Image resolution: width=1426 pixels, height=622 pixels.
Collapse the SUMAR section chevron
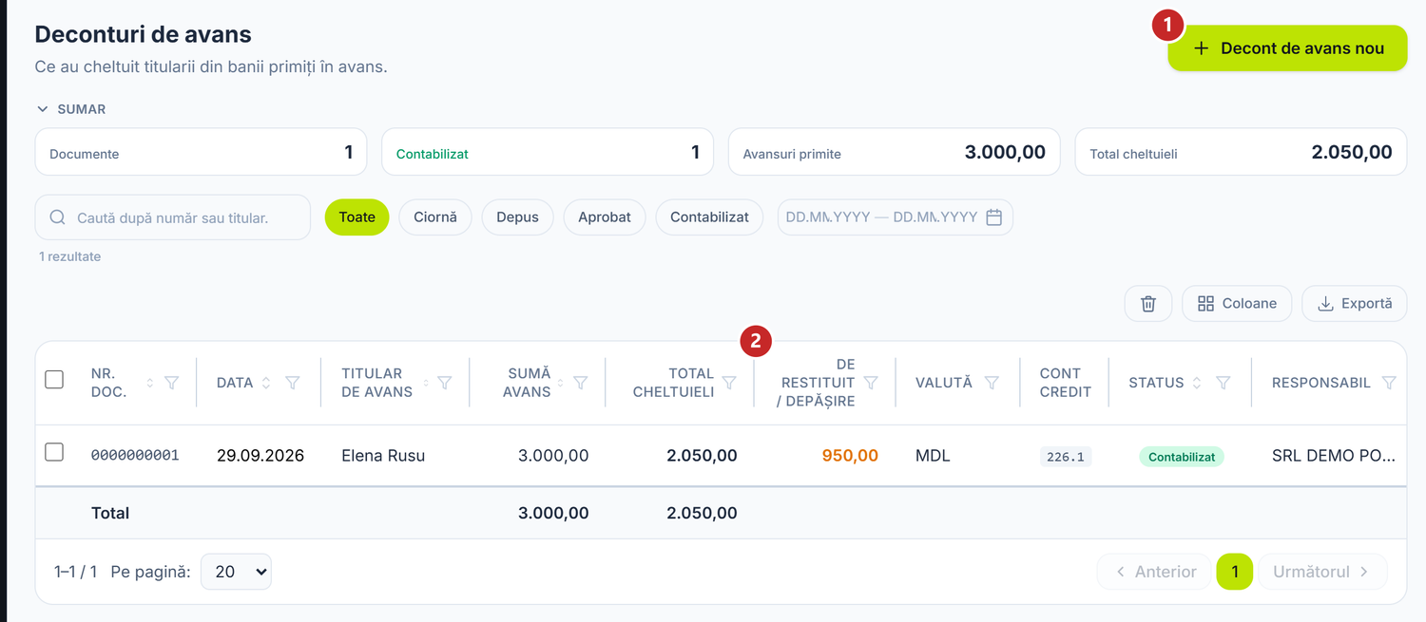[x=42, y=109]
